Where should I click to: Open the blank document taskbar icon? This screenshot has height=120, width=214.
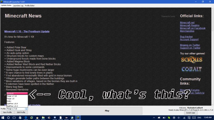click(61, 118)
